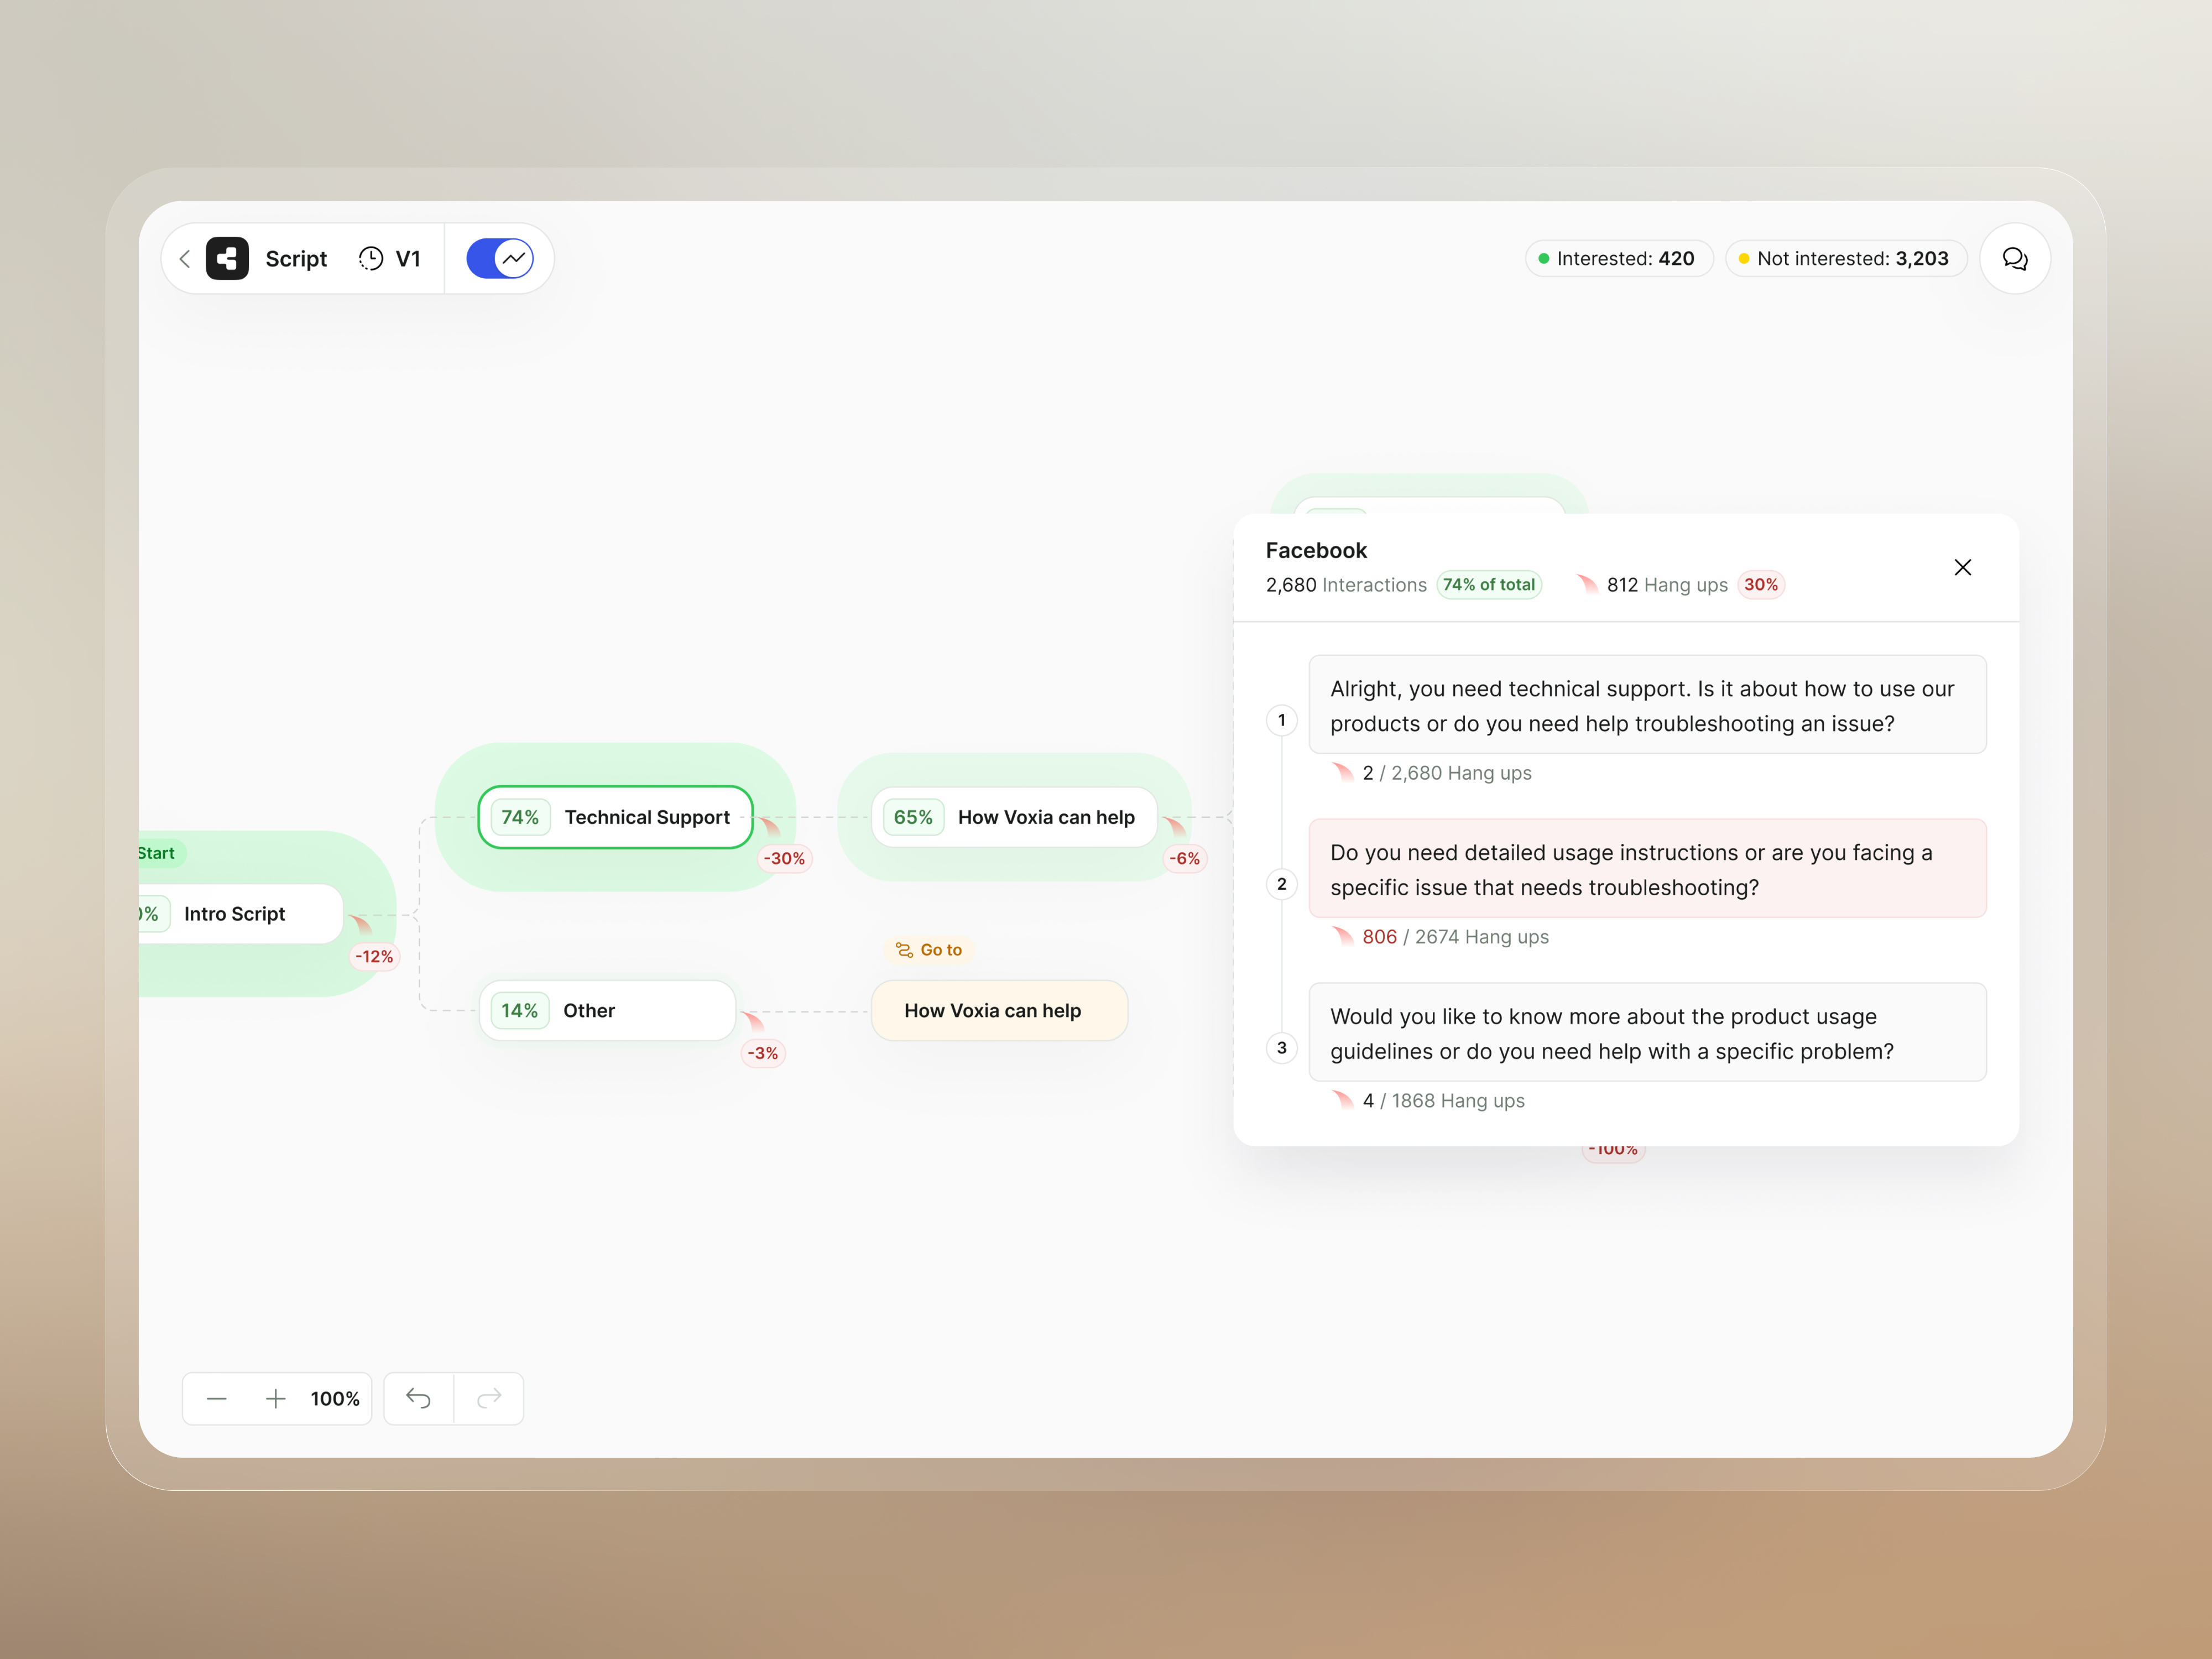2212x1659 pixels.
Task: Toggle the analytics view switch
Action: (500, 259)
